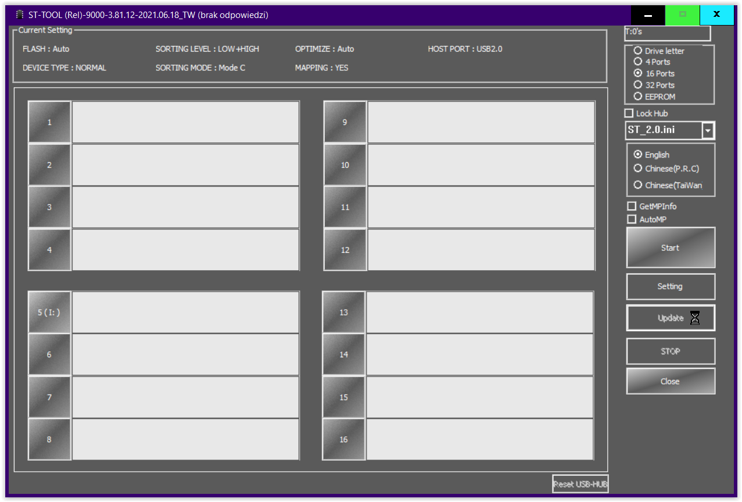Image resolution: width=742 pixels, height=502 pixels.
Task: Click the STOP button
Action: 671,351
